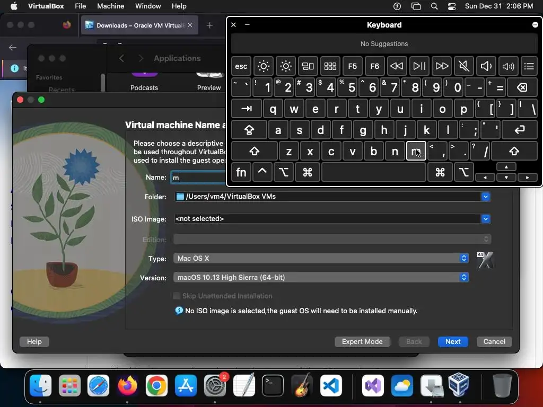Click the backspace delete key

(522, 87)
